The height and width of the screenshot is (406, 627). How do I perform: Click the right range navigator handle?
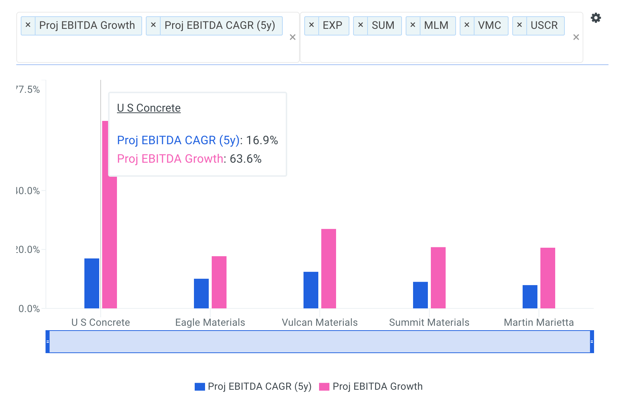[592, 342]
